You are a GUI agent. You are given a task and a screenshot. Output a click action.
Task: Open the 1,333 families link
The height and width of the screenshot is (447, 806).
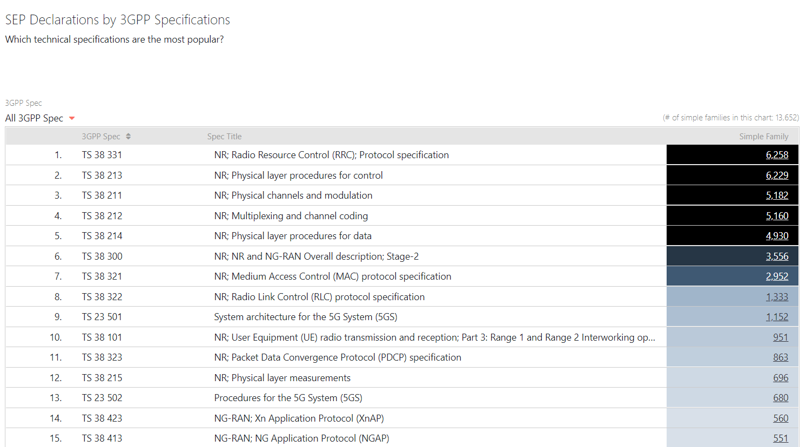coord(777,297)
